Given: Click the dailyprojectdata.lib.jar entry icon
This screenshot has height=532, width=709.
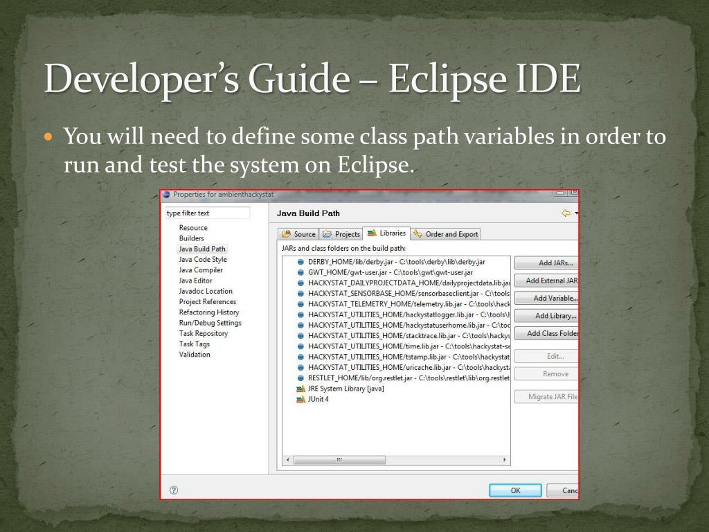Looking at the screenshot, I should (300, 283).
